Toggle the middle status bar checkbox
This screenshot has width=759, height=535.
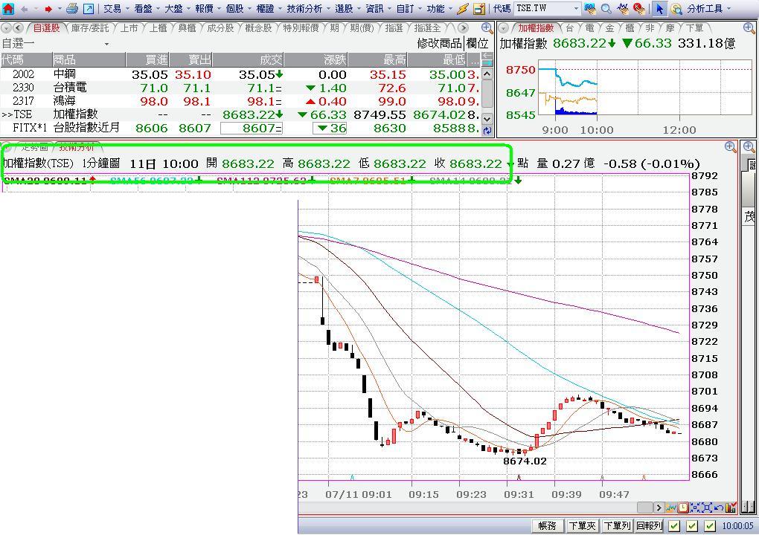coord(692,526)
